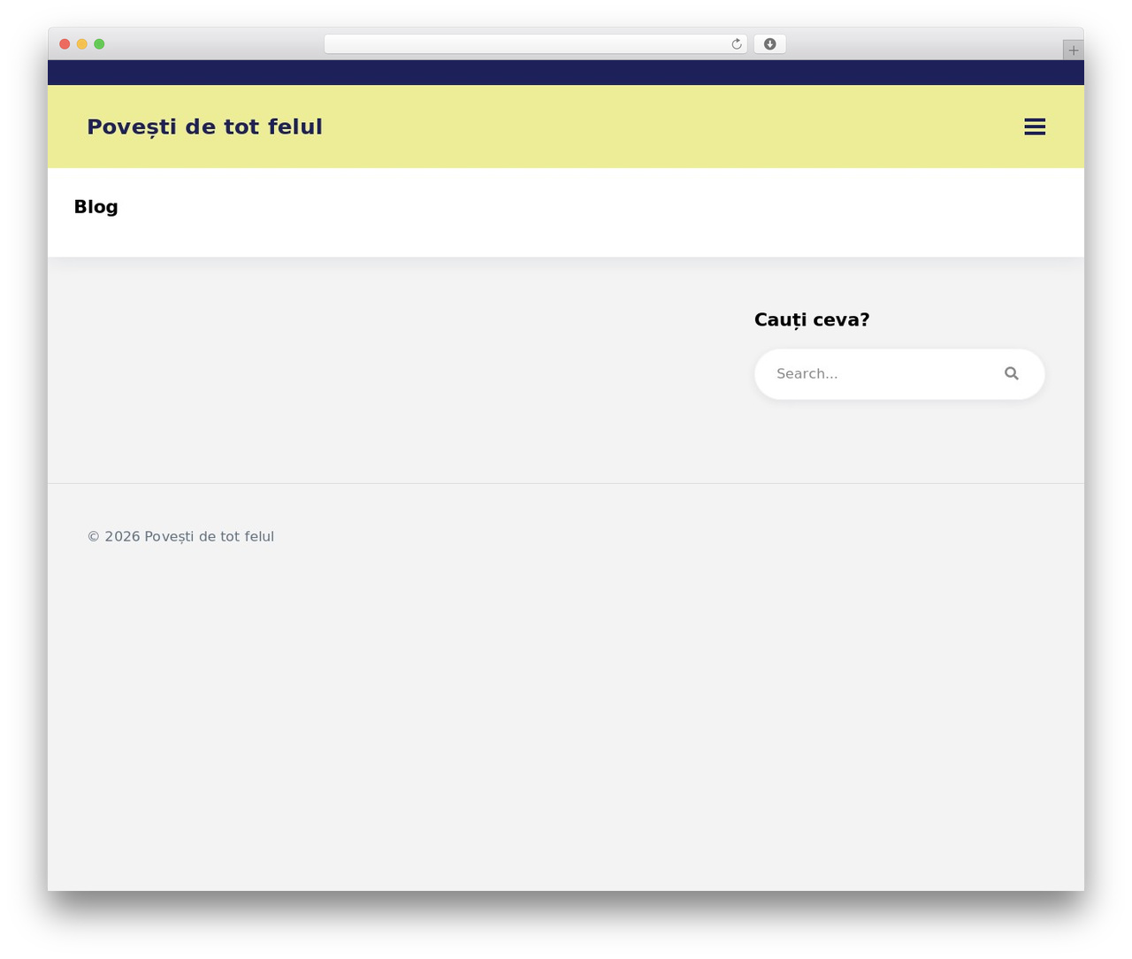
Task: Minimize the window using the yellow button
Action: [x=81, y=44]
